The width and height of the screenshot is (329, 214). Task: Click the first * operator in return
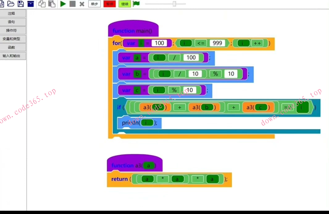[163, 179]
